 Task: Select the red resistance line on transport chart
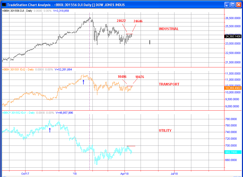pos(130,86)
